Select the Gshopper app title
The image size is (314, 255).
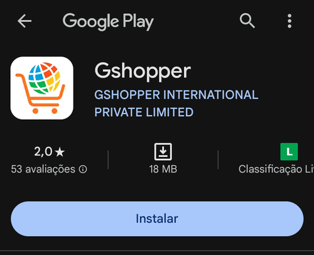coord(143,71)
